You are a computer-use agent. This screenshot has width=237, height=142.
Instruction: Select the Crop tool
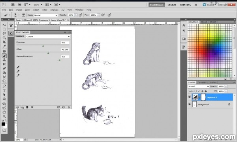click(x=4, y=42)
